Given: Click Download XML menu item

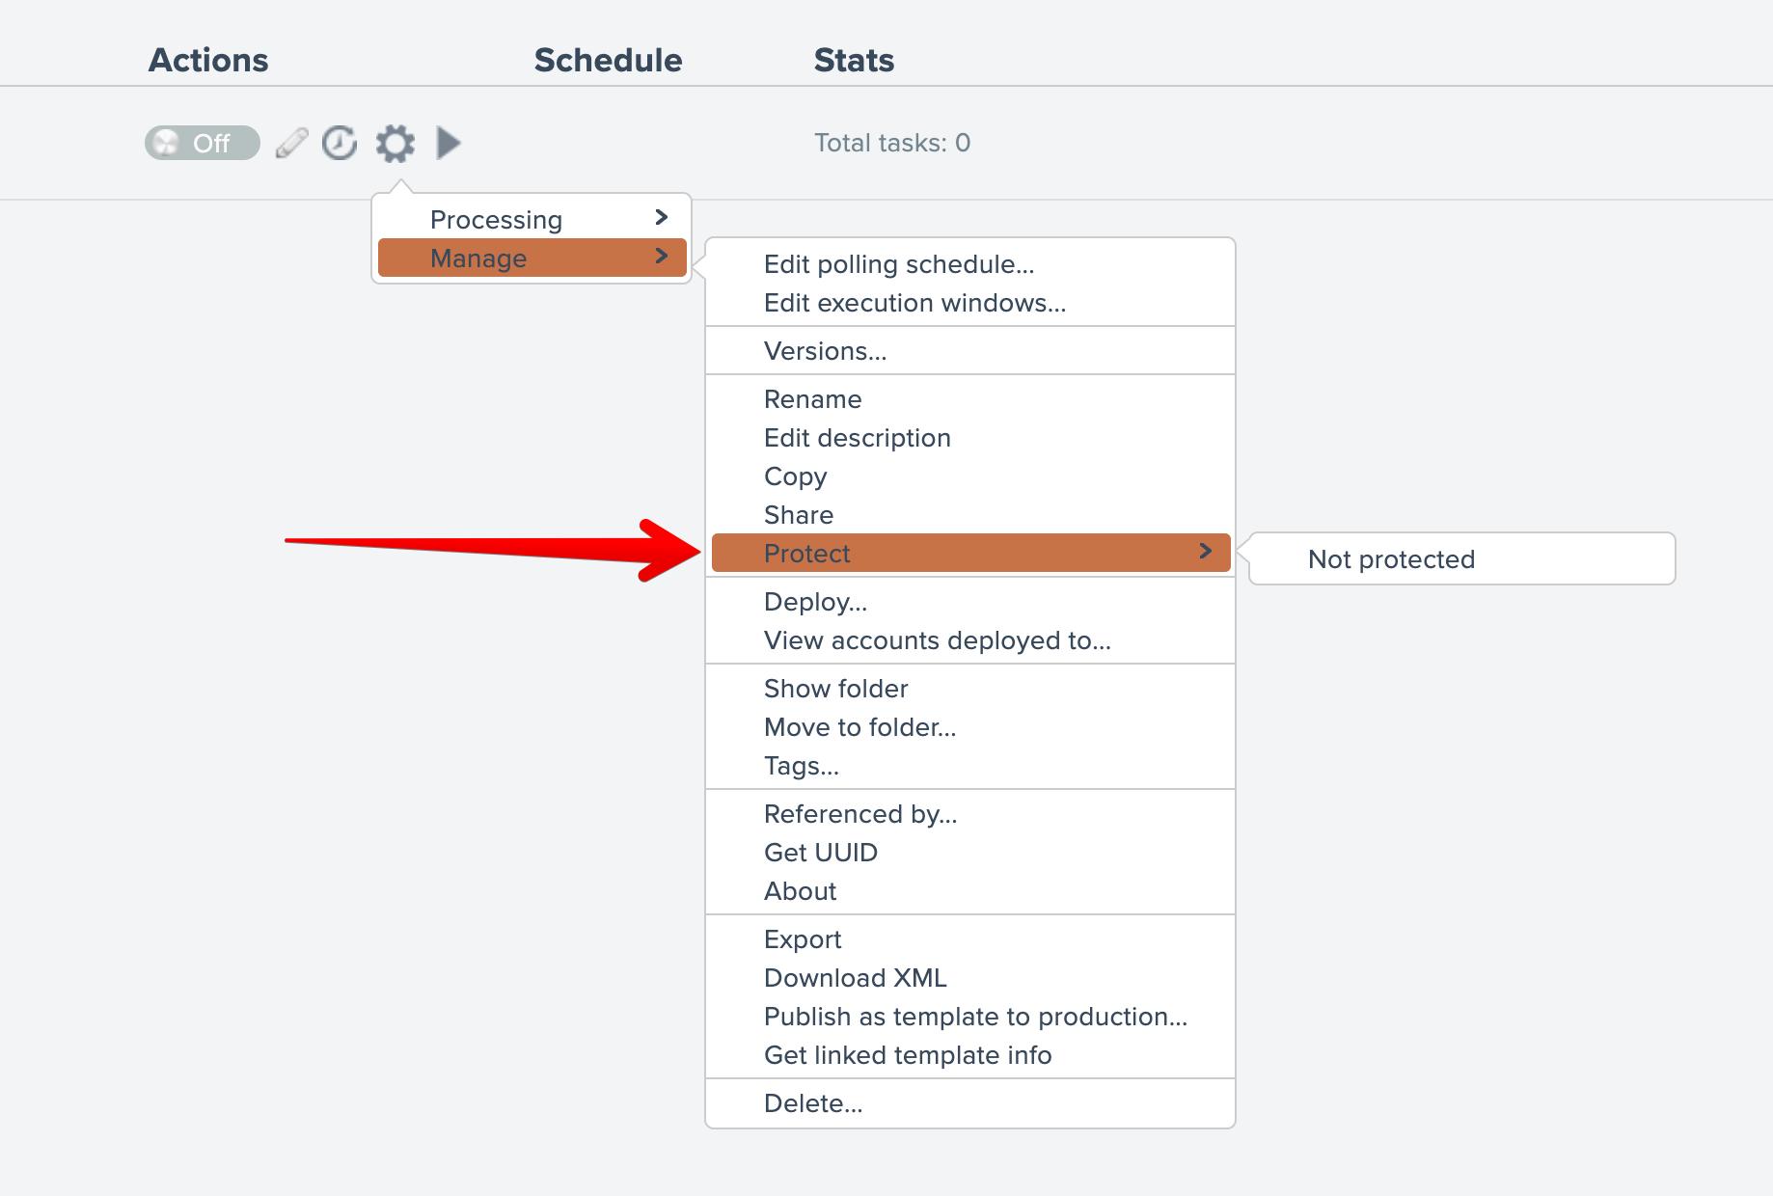Looking at the screenshot, I should (x=855, y=978).
